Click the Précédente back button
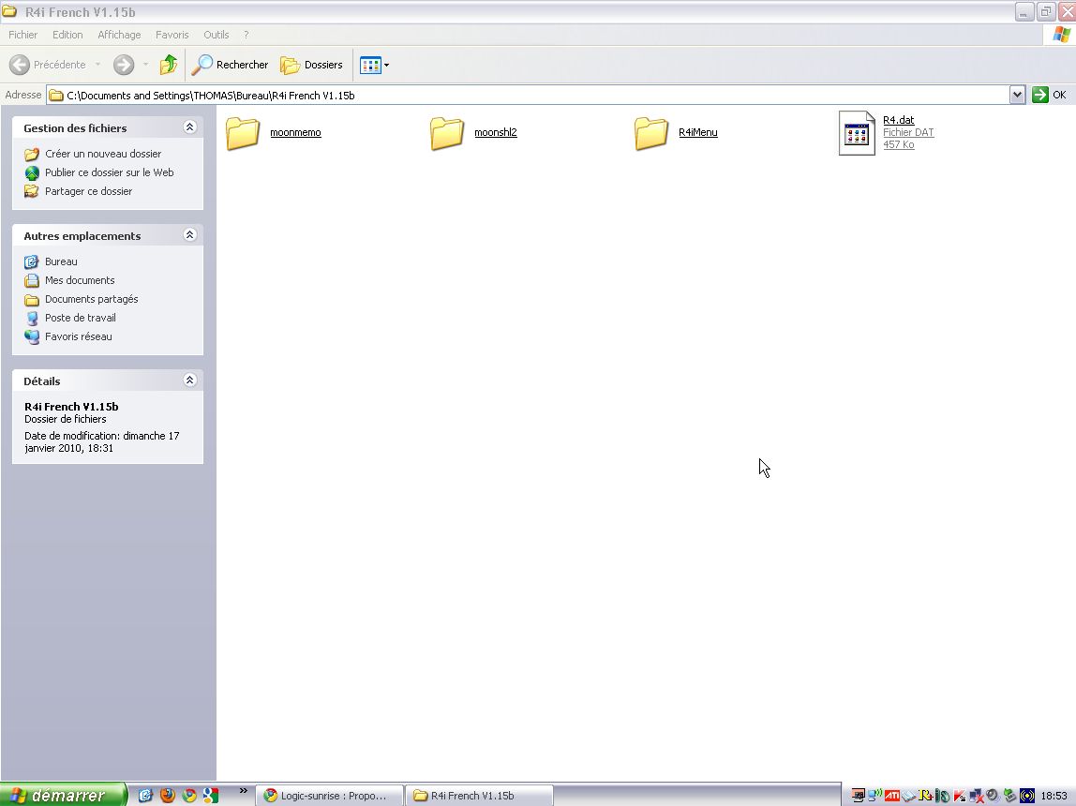The width and height of the screenshot is (1076, 806). coord(49,65)
